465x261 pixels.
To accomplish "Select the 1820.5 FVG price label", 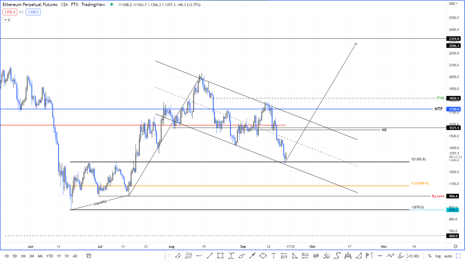I will click(x=453, y=98).
